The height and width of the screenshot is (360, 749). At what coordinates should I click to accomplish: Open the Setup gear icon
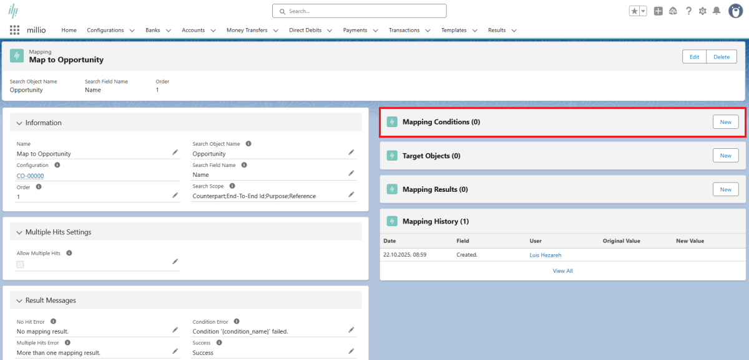coord(703,11)
